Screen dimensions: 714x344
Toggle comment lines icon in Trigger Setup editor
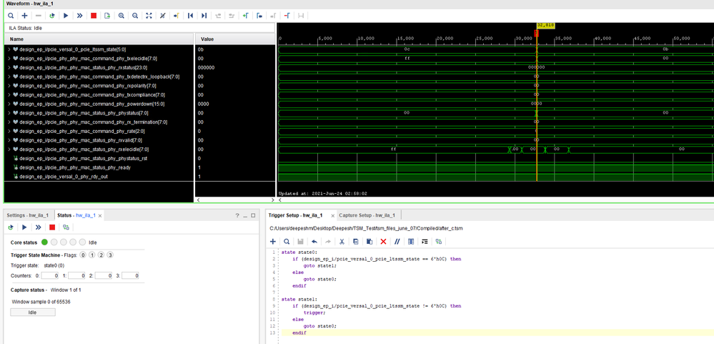click(397, 242)
